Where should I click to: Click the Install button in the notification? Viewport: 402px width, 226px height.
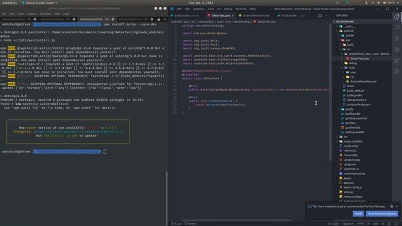point(358,213)
